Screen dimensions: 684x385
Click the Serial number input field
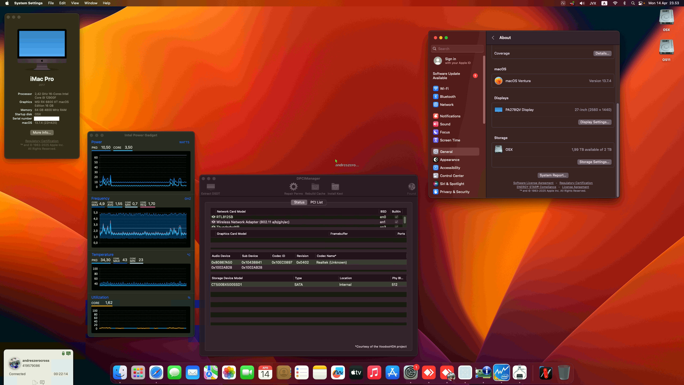pyautogui.click(x=46, y=118)
